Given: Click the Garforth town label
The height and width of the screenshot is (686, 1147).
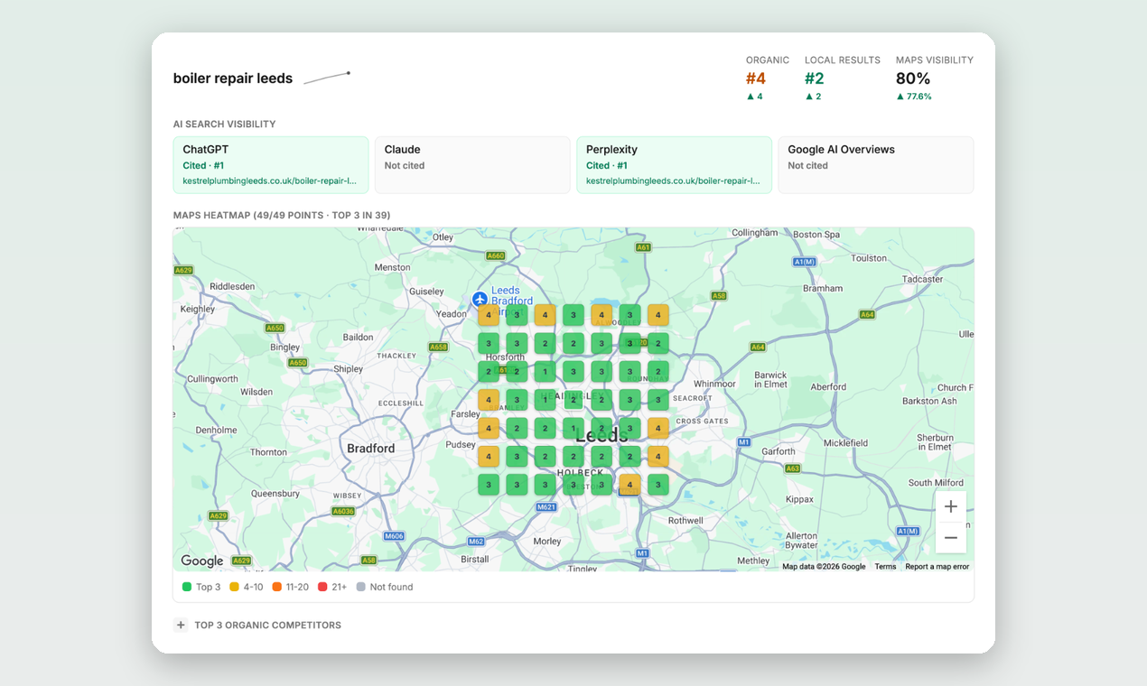Looking at the screenshot, I should pyautogui.click(x=779, y=451).
